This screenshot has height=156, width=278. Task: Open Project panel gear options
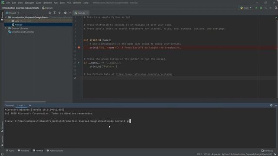tap(66, 13)
